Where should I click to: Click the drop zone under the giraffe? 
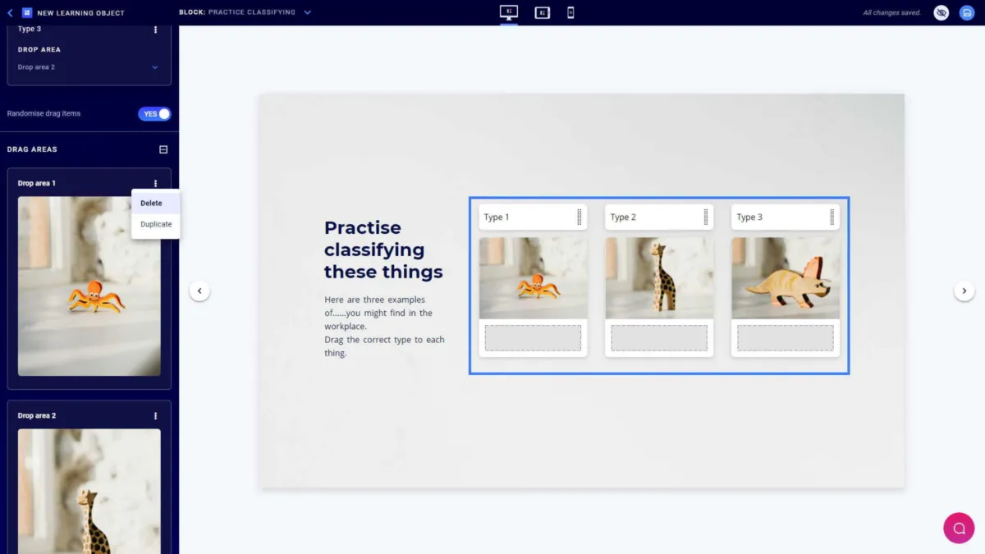pos(659,338)
